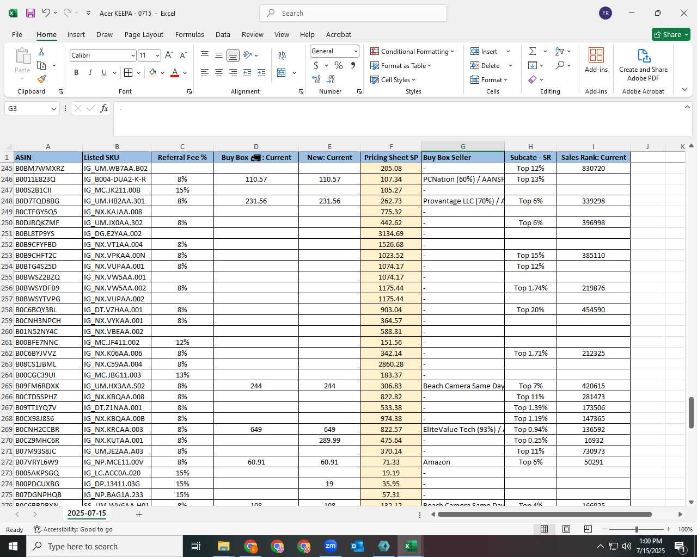Apply Comma Style format
The height and width of the screenshot is (557, 697).
coord(353,65)
